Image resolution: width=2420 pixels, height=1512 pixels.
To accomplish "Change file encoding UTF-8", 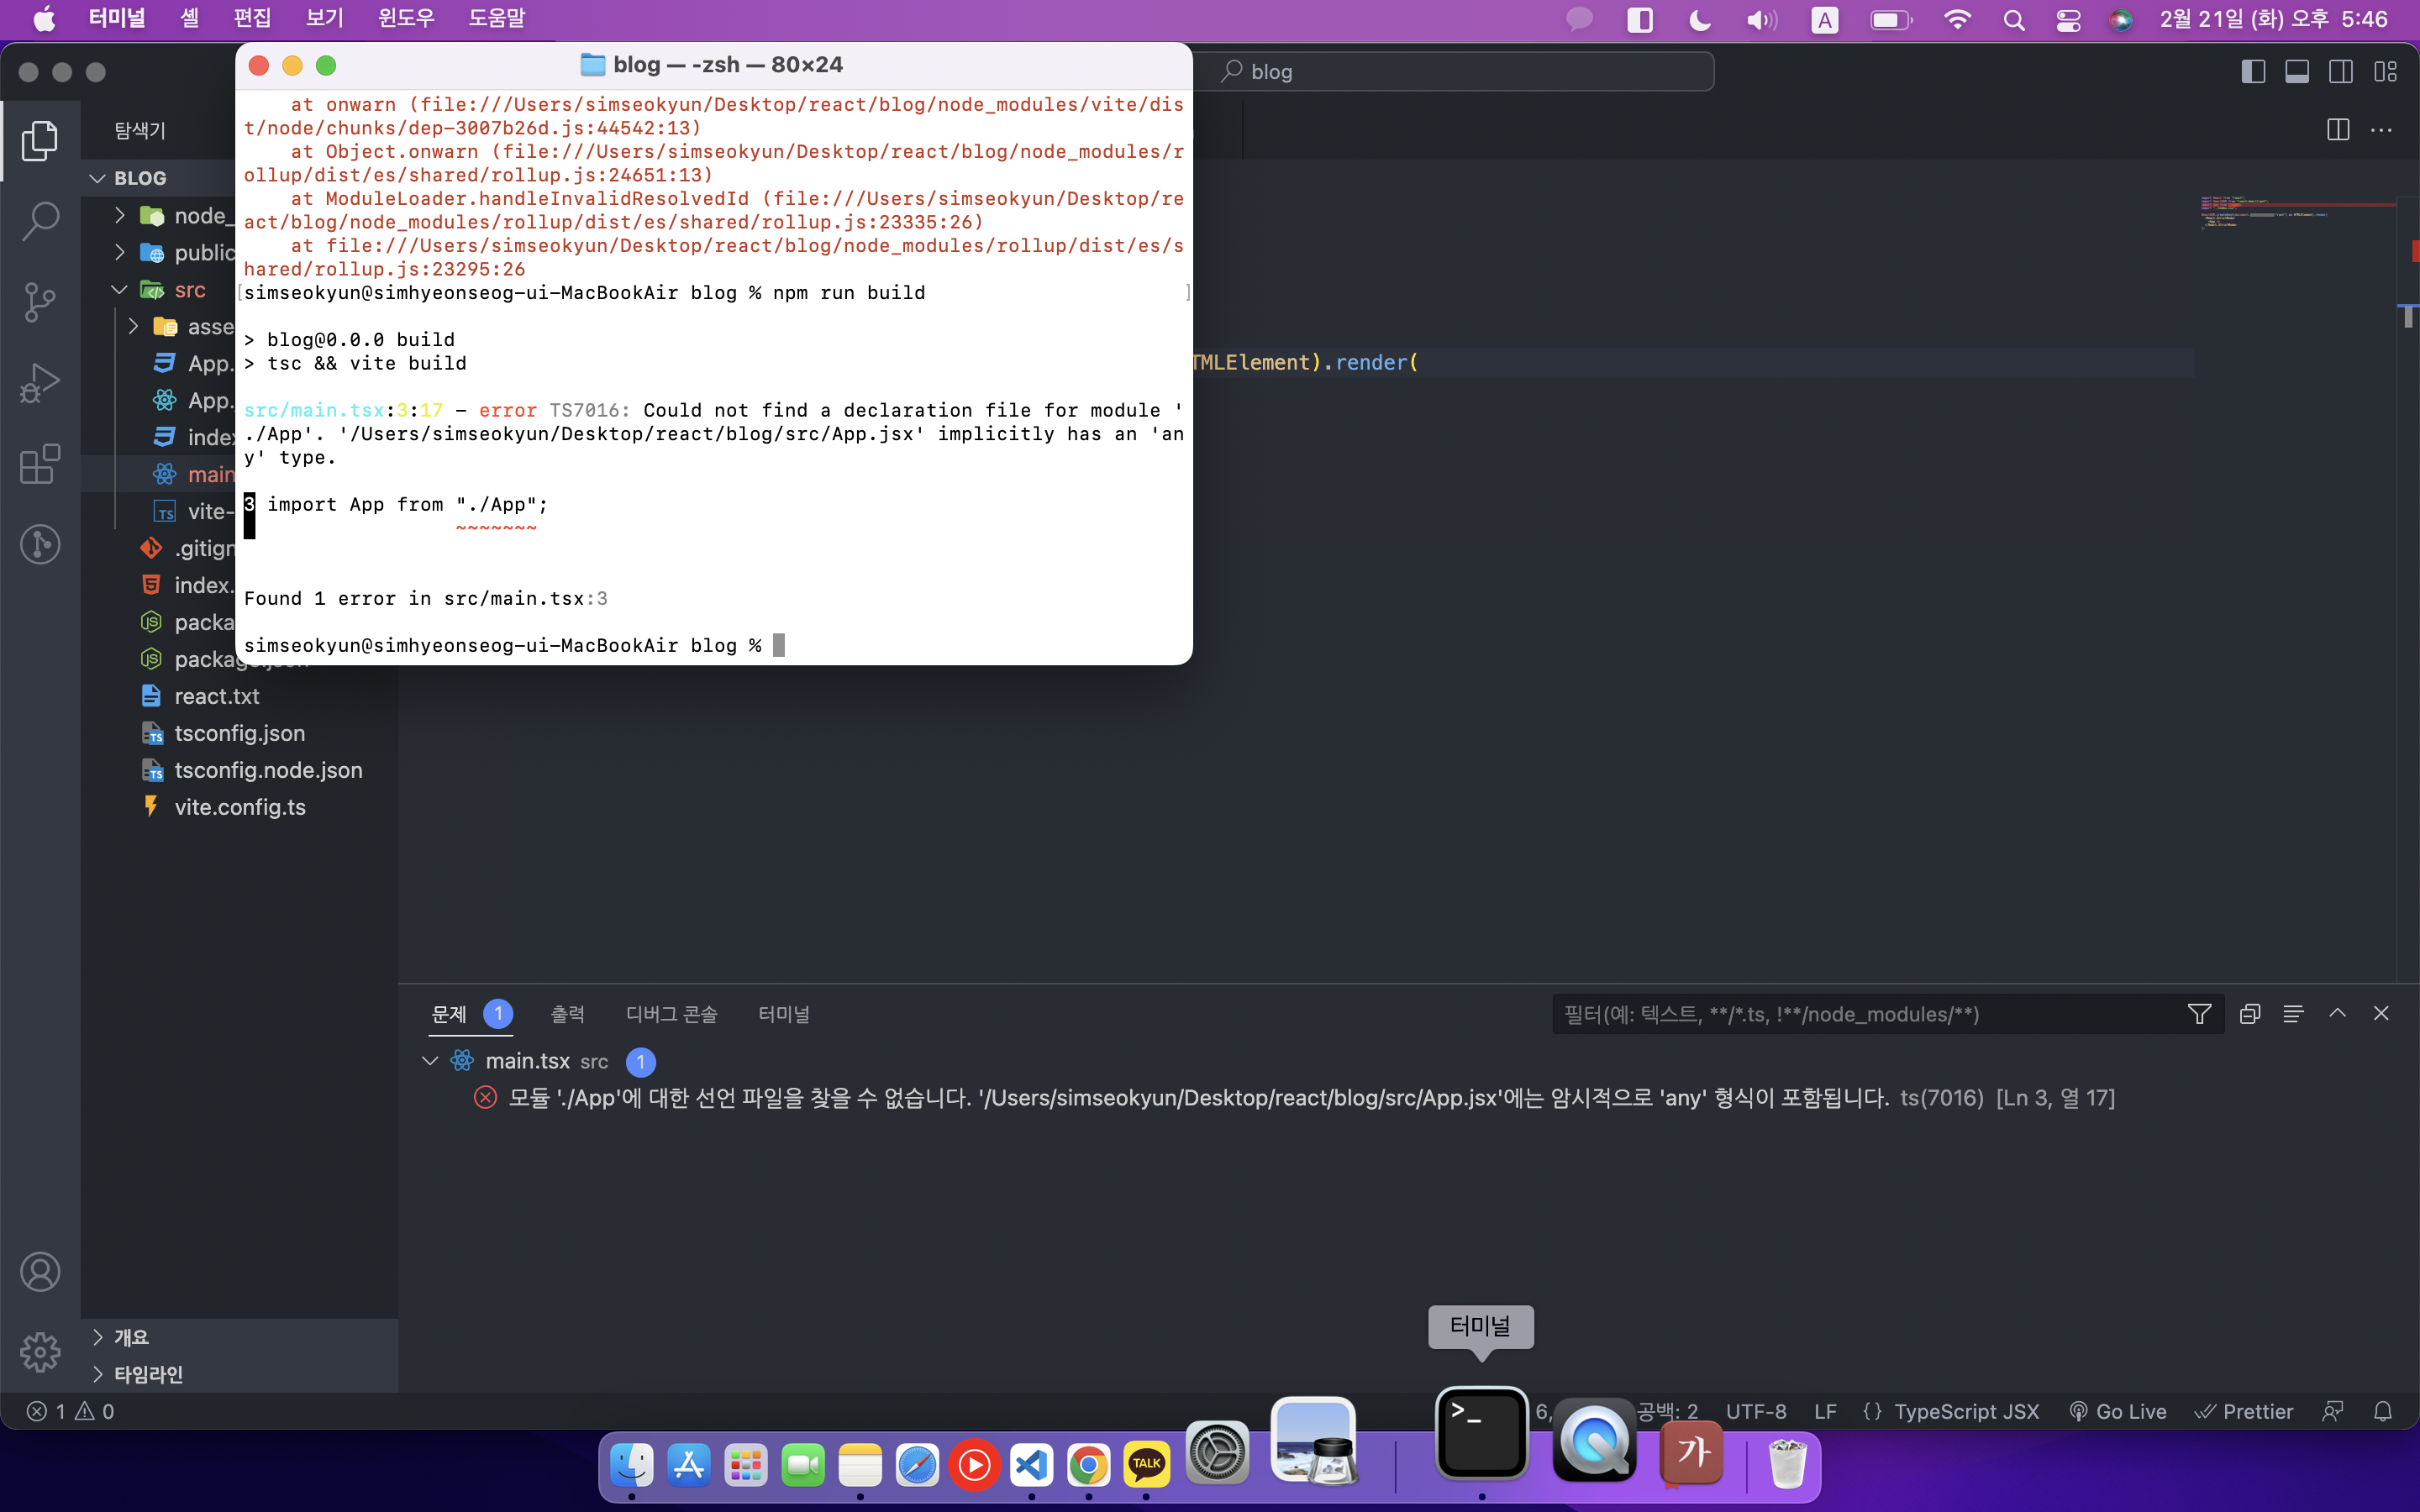I will (1756, 1411).
